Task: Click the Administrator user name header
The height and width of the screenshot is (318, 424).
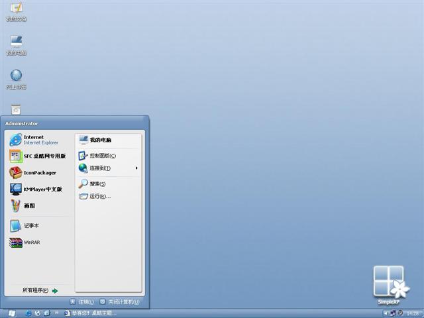Action: [x=22, y=123]
